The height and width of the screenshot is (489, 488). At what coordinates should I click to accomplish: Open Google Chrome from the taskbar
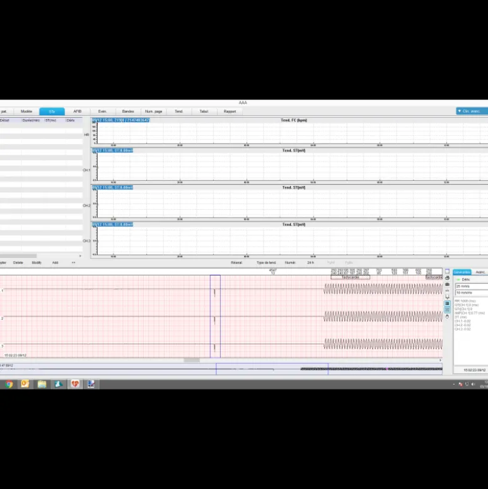(9, 384)
